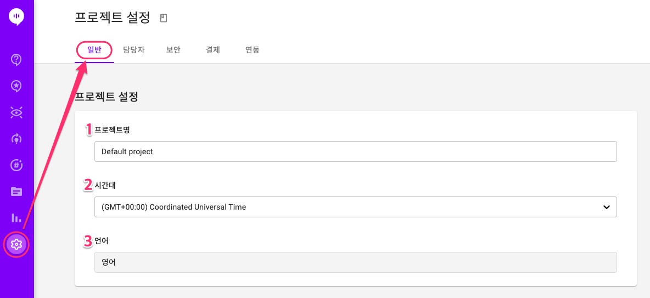
Task: Expand the 시간대 dropdown using its chevron arrow
Action: click(607, 207)
